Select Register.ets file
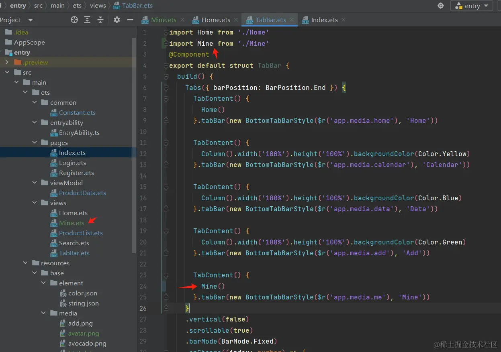Viewport: 501px width, 352px height. point(76,173)
